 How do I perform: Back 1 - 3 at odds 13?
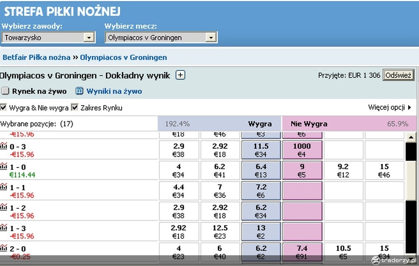261,231
